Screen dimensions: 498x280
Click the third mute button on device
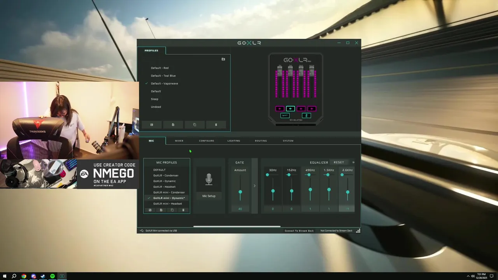pyautogui.click(x=301, y=109)
